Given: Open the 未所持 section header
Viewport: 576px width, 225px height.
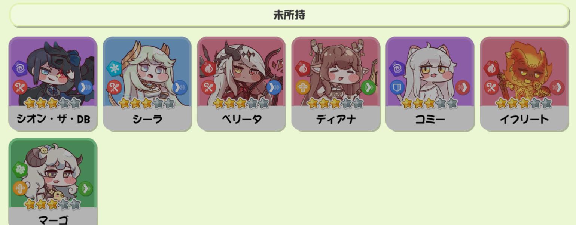Looking at the screenshot, I should pos(289,15).
